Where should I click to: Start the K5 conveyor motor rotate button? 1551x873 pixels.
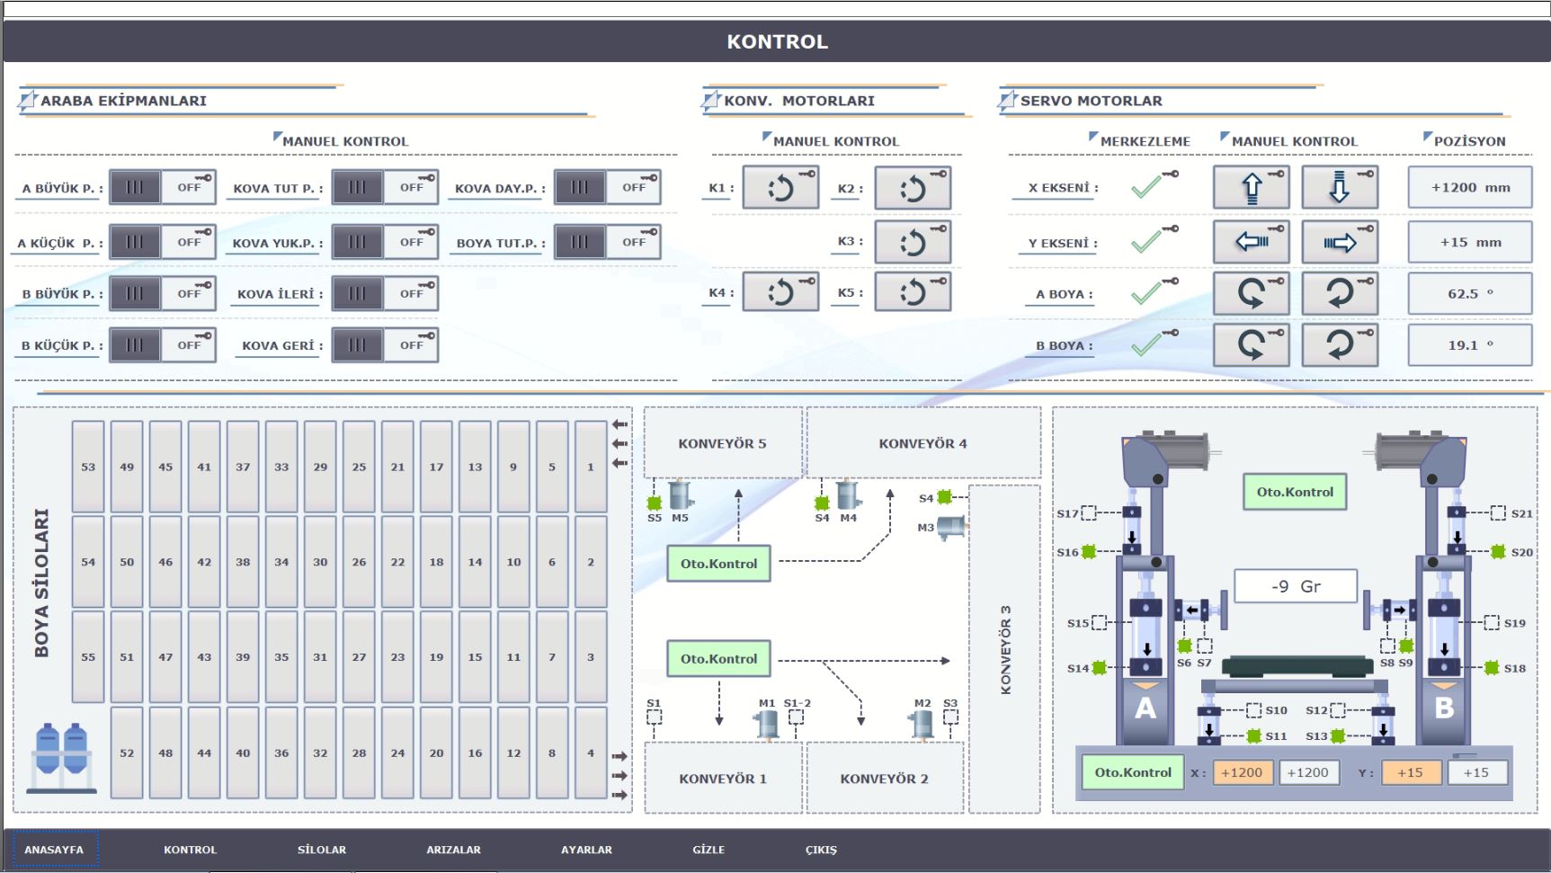click(x=913, y=292)
